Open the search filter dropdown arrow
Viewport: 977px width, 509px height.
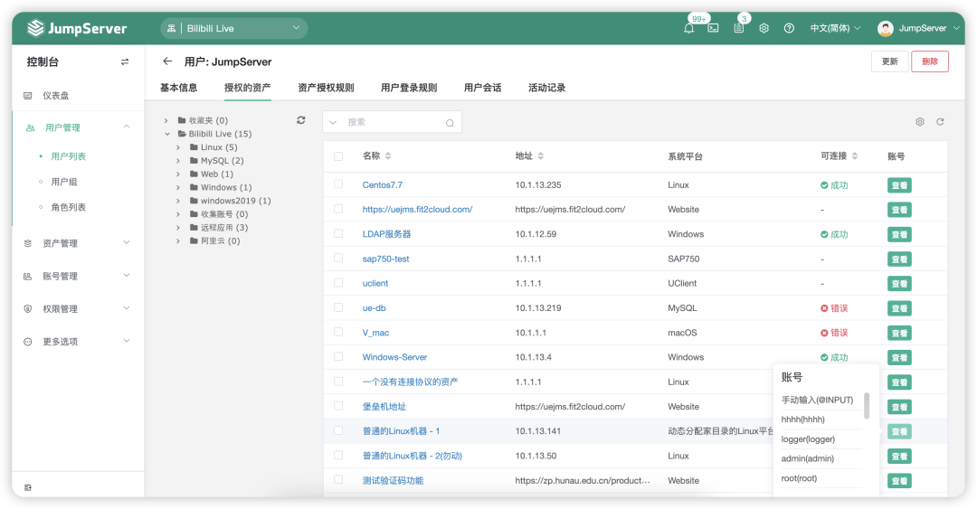(333, 123)
